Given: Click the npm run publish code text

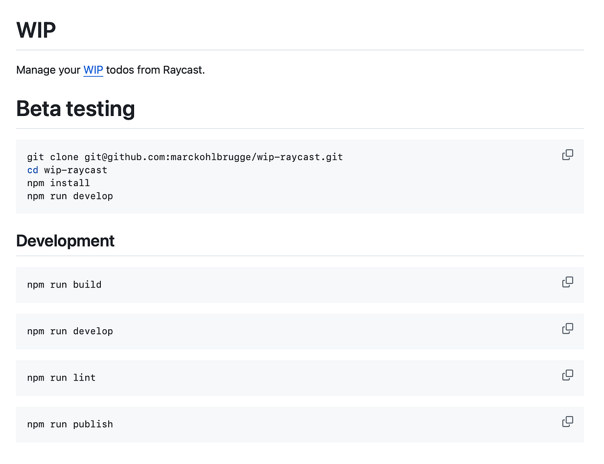Looking at the screenshot, I should pos(70,424).
